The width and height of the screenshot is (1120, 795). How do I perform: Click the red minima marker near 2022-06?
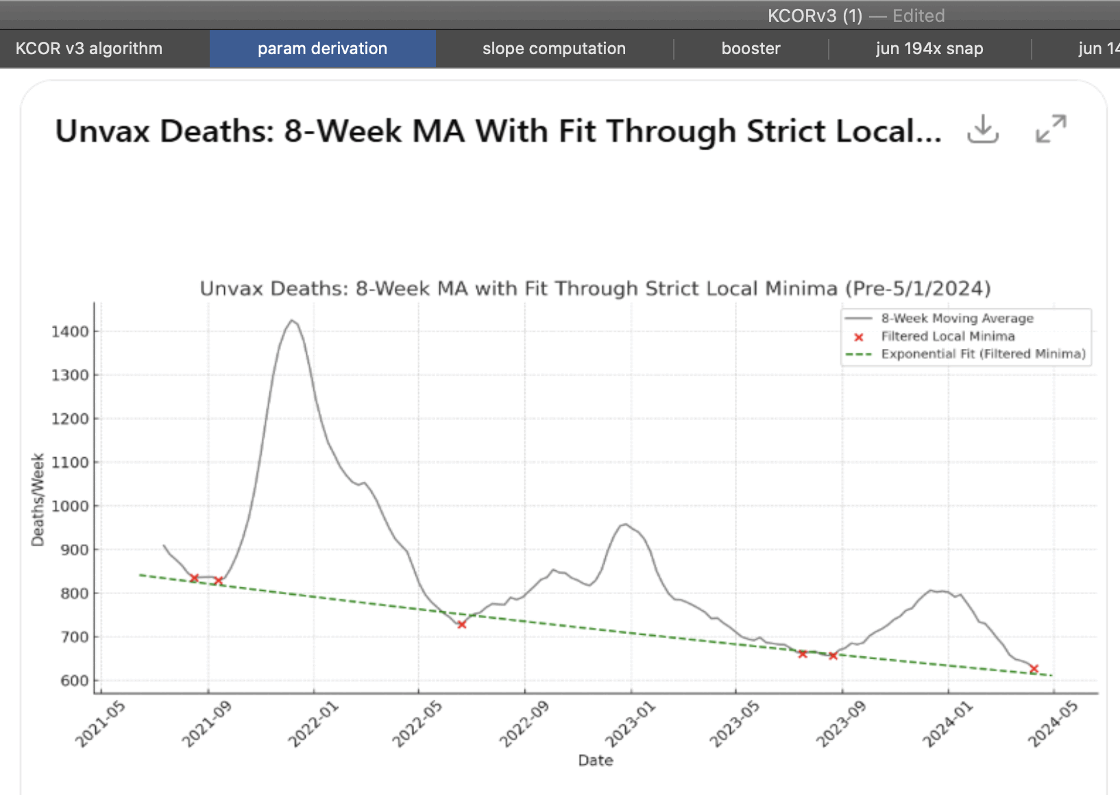[x=461, y=624]
